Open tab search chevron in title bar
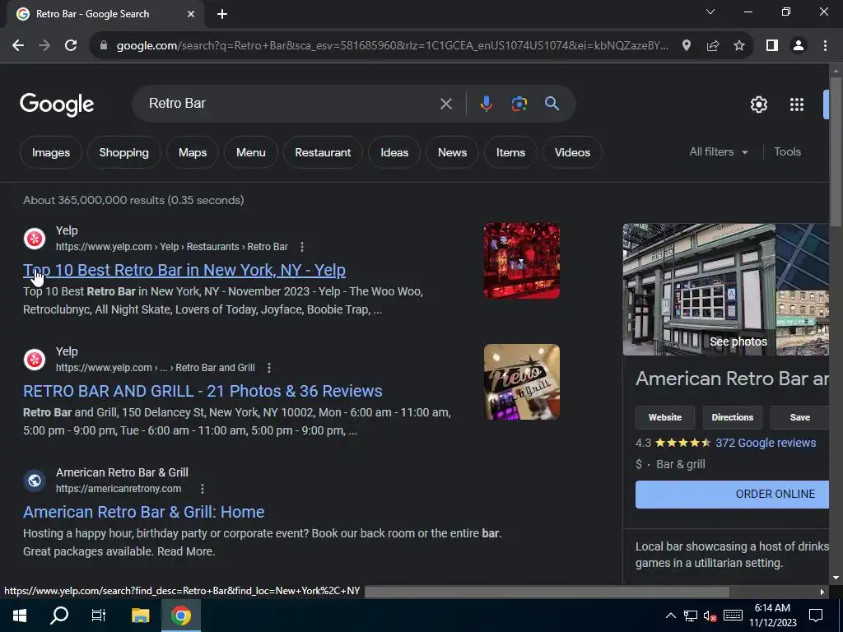The image size is (843, 632). tap(710, 12)
